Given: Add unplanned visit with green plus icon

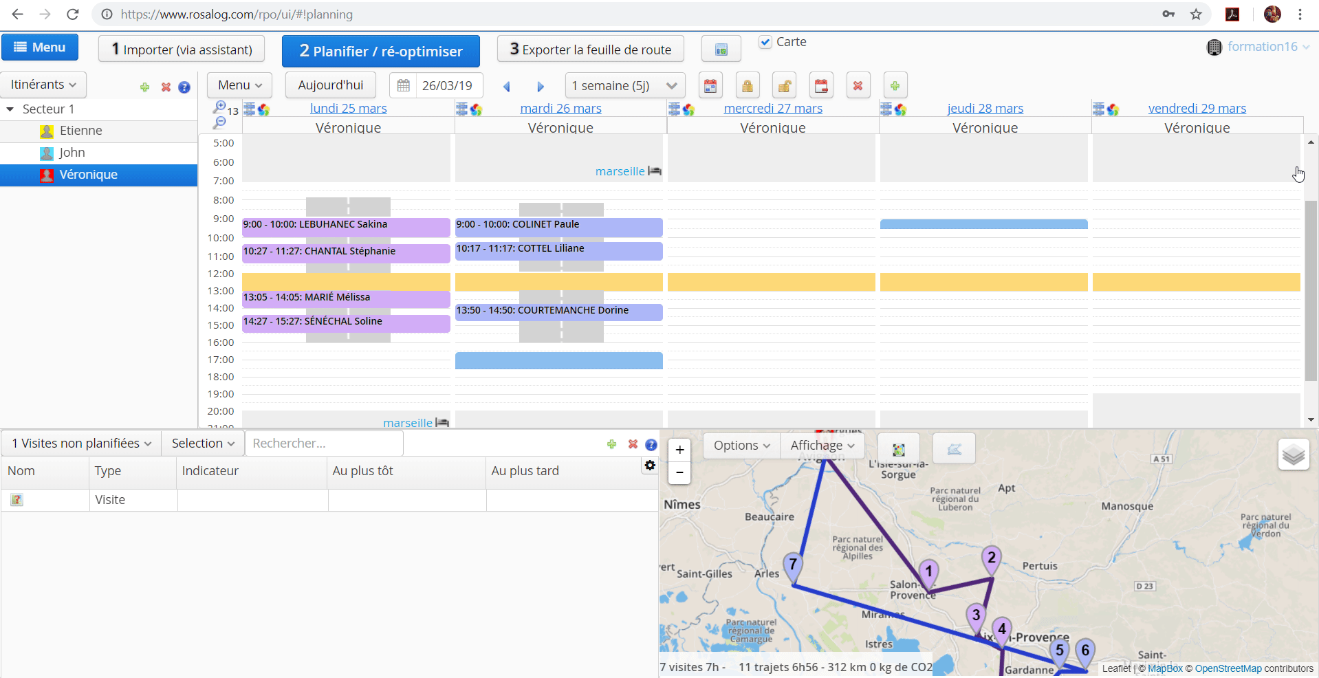Looking at the screenshot, I should [611, 444].
